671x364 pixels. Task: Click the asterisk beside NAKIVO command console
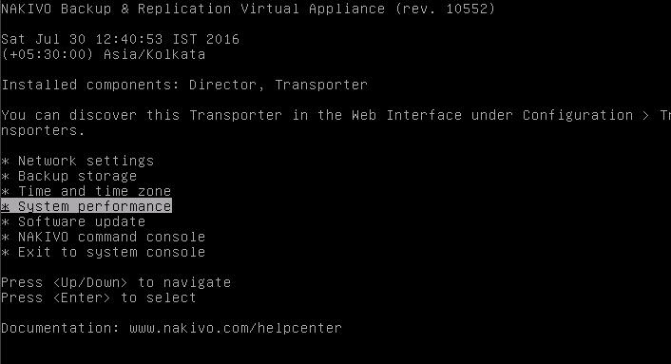(x=5, y=238)
